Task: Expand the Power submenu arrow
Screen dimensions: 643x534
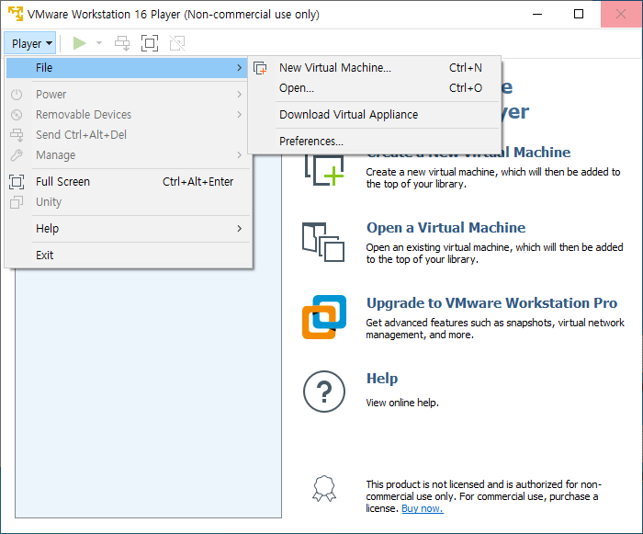Action: point(240,95)
